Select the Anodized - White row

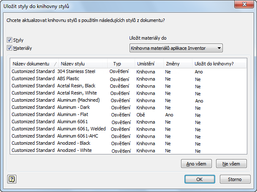74,150
